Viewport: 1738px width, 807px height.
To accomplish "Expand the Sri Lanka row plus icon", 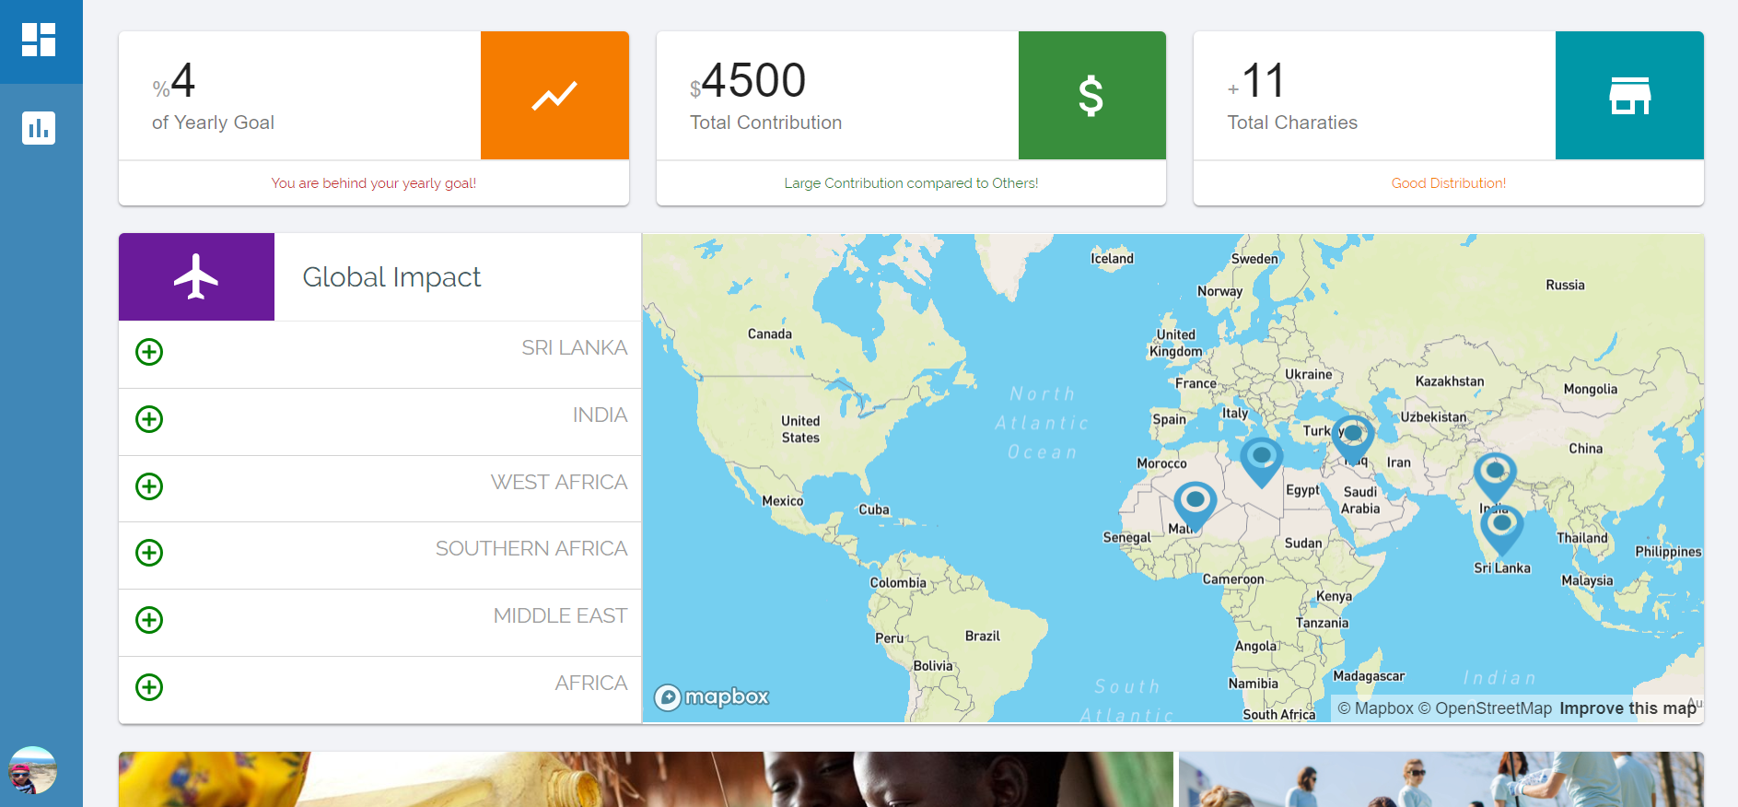I will [x=149, y=352].
